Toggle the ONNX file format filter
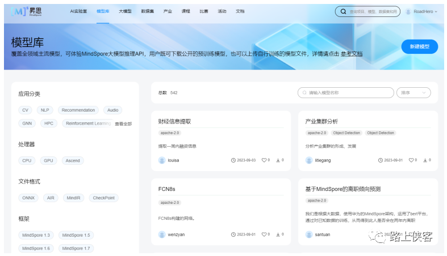 28,198
